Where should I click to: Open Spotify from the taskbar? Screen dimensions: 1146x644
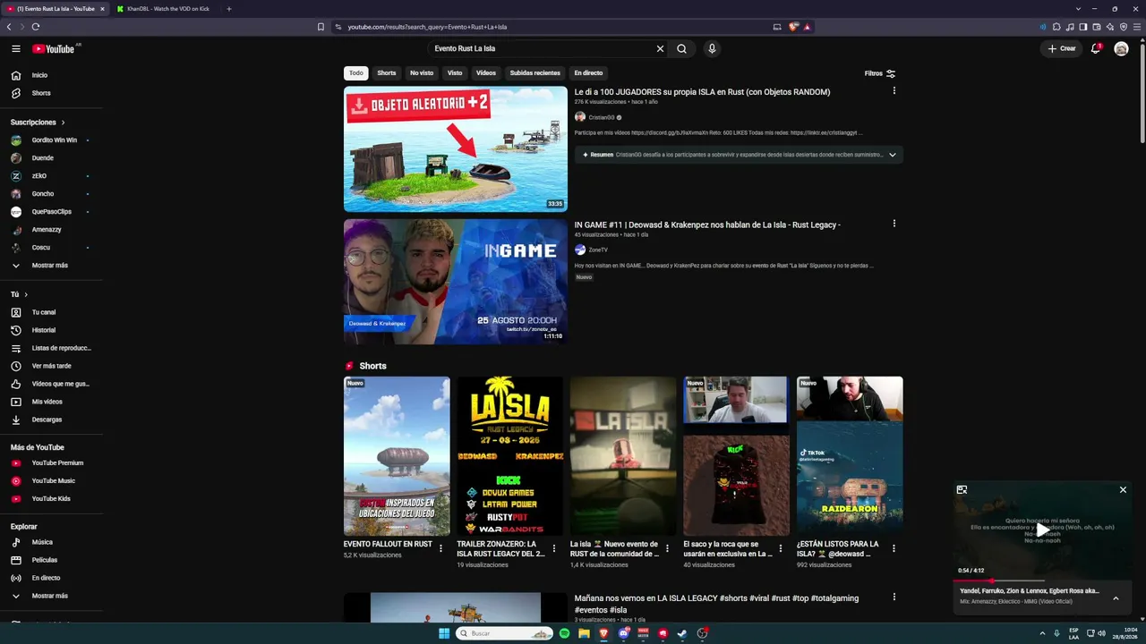[x=564, y=633]
